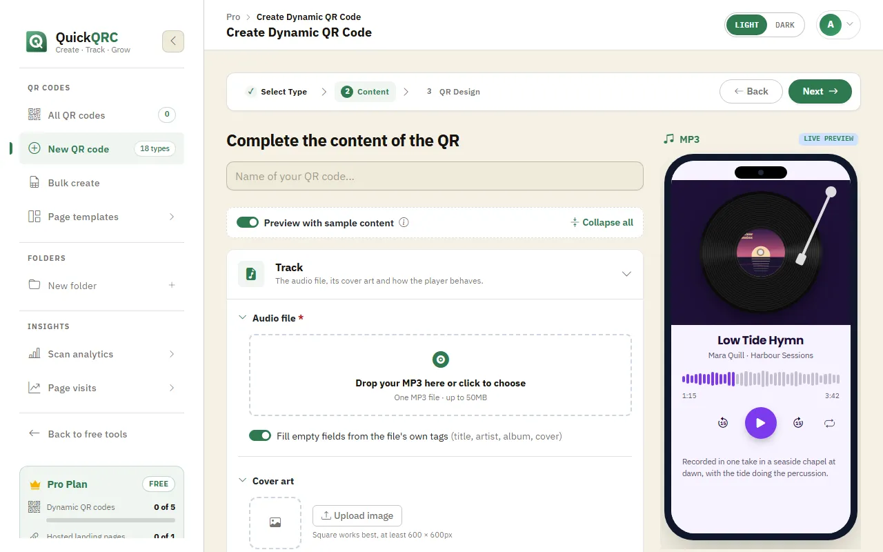Click the Bulk create sheet icon
The image size is (883, 552).
[x=34, y=183]
